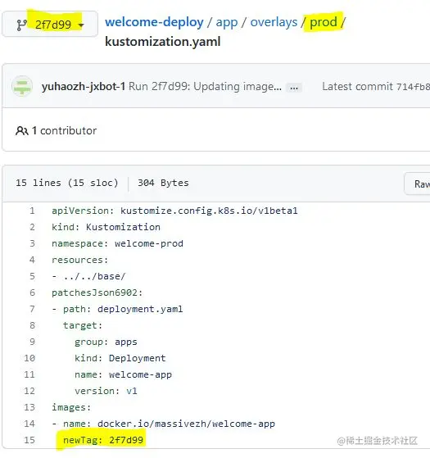
Task: Show the 1 contributor list
Action: (x=64, y=130)
